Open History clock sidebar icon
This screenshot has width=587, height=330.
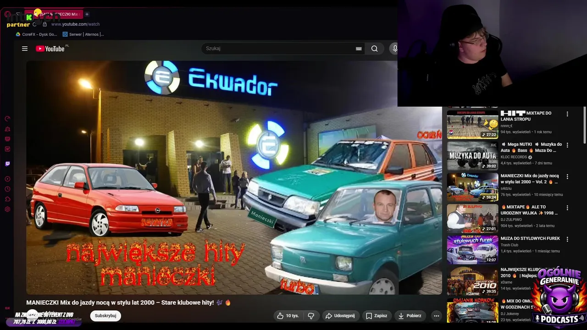click(x=7, y=189)
